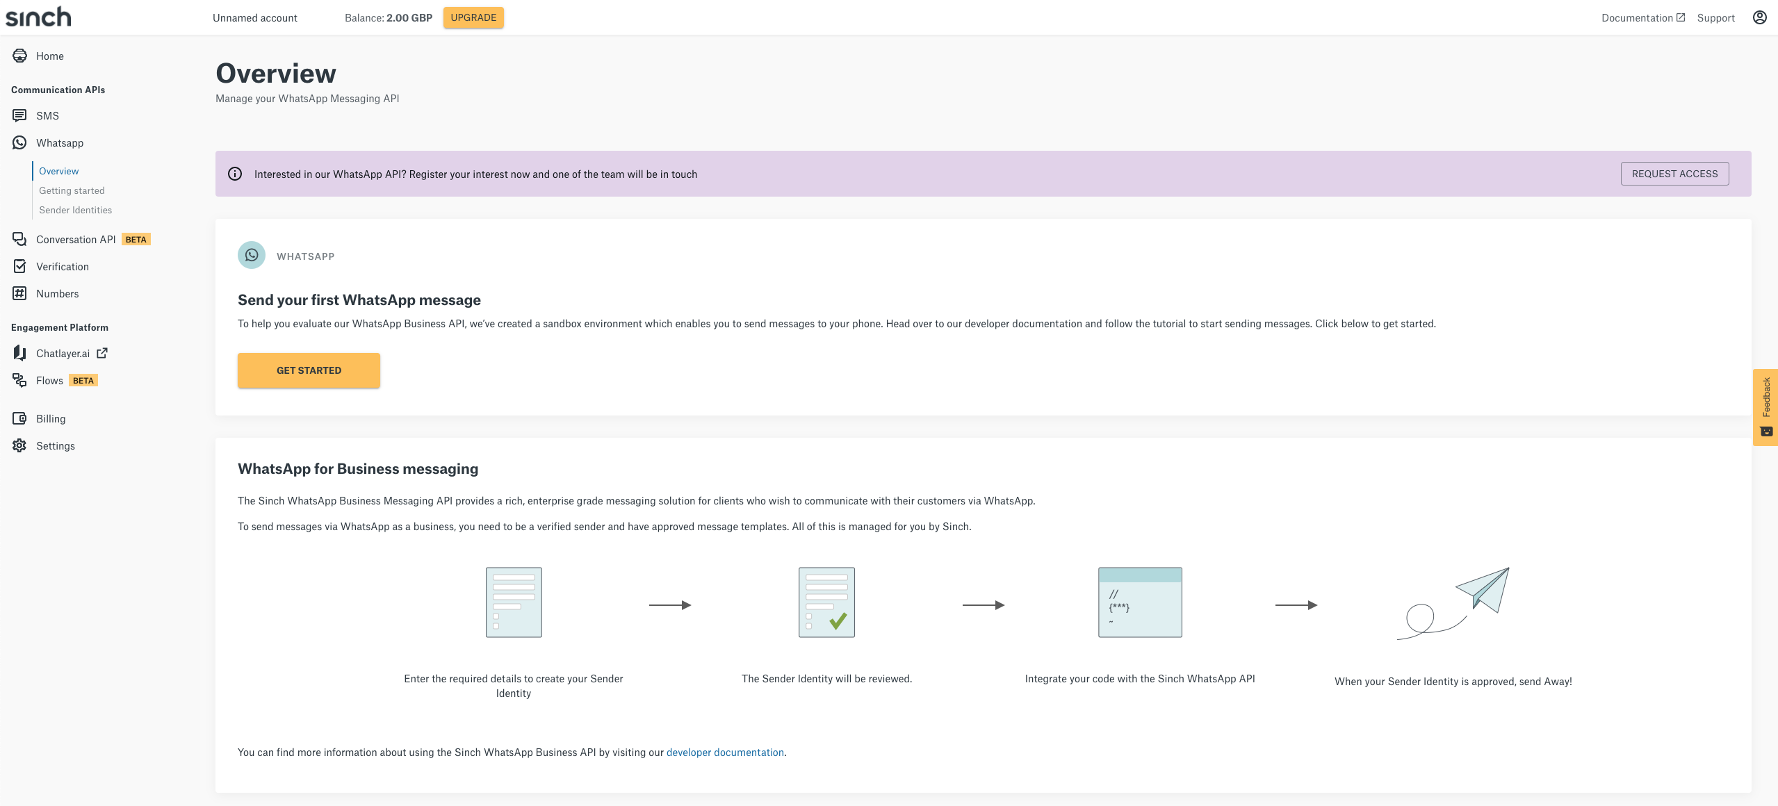This screenshot has height=806, width=1778.
Task: Click the Verification checkmark icon
Action: pyautogui.click(x=19, y=266)
